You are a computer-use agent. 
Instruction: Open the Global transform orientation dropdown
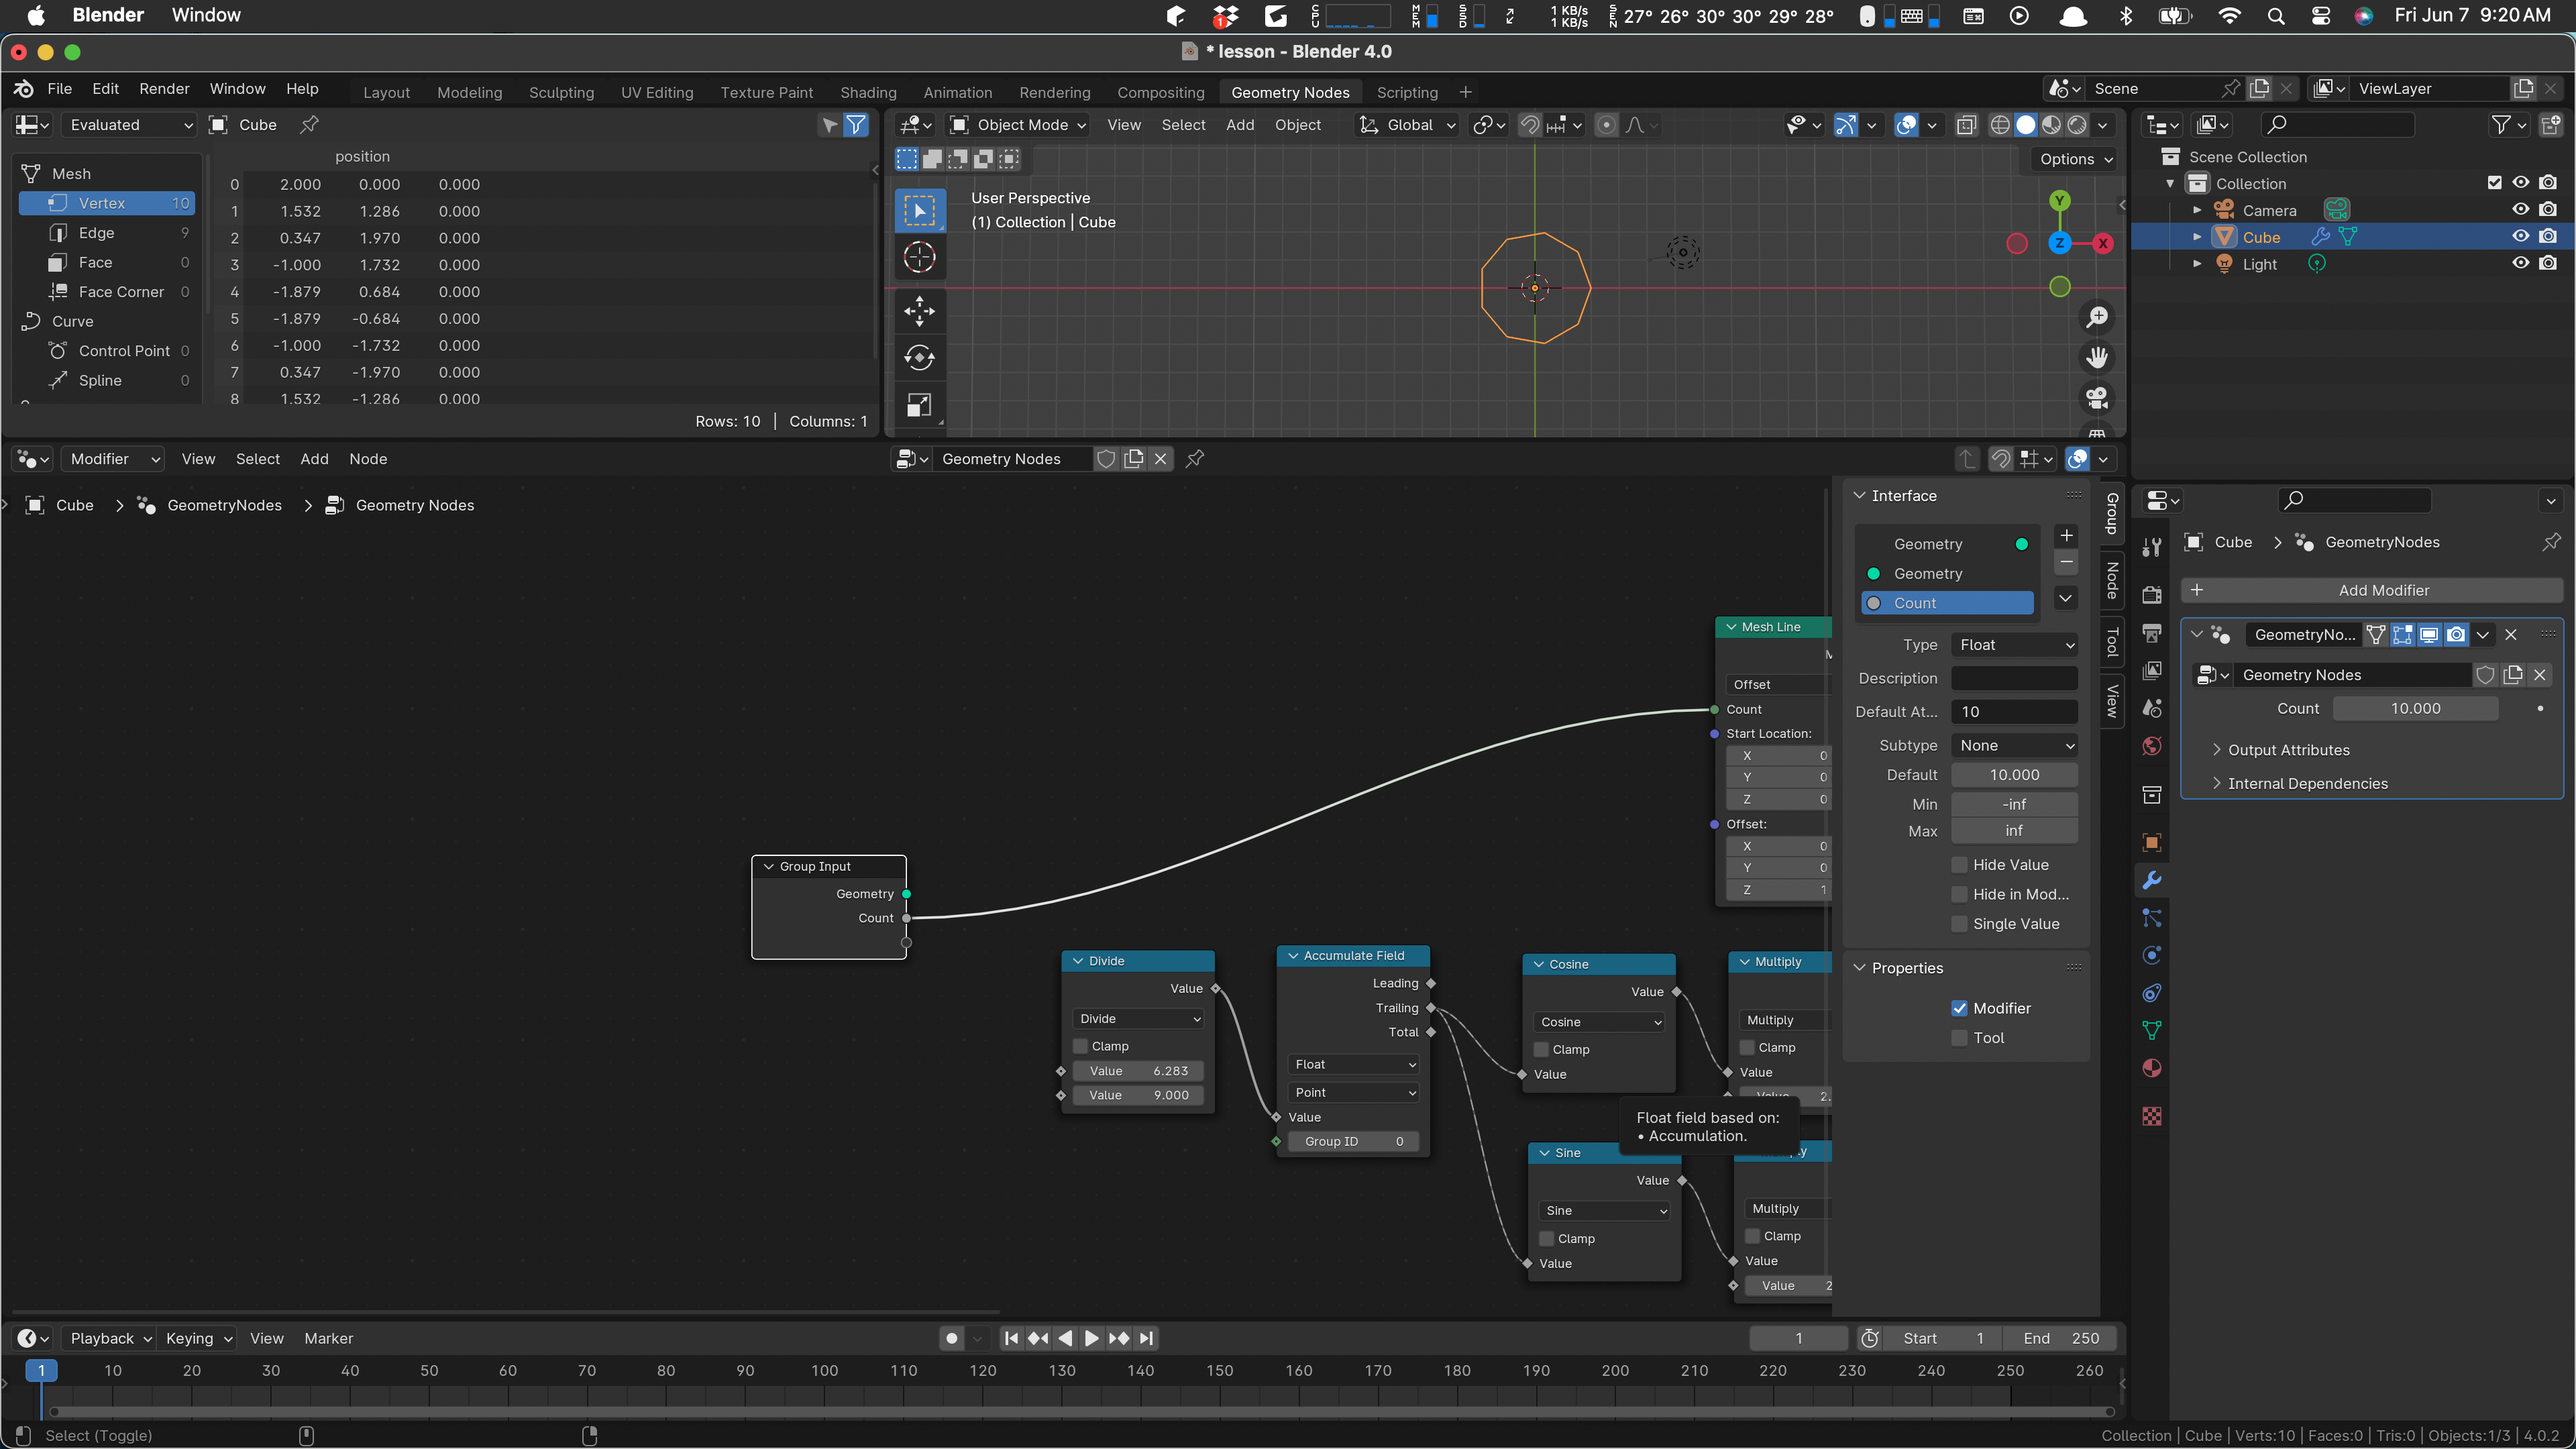pyautogui.click(x=1408, y=125)
